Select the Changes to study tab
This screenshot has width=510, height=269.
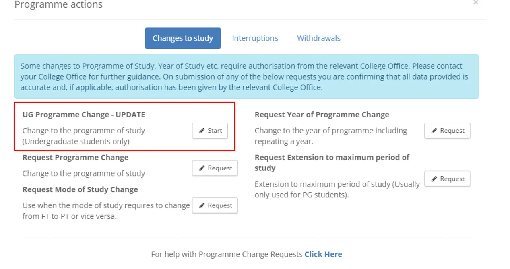tap(183, 38)
